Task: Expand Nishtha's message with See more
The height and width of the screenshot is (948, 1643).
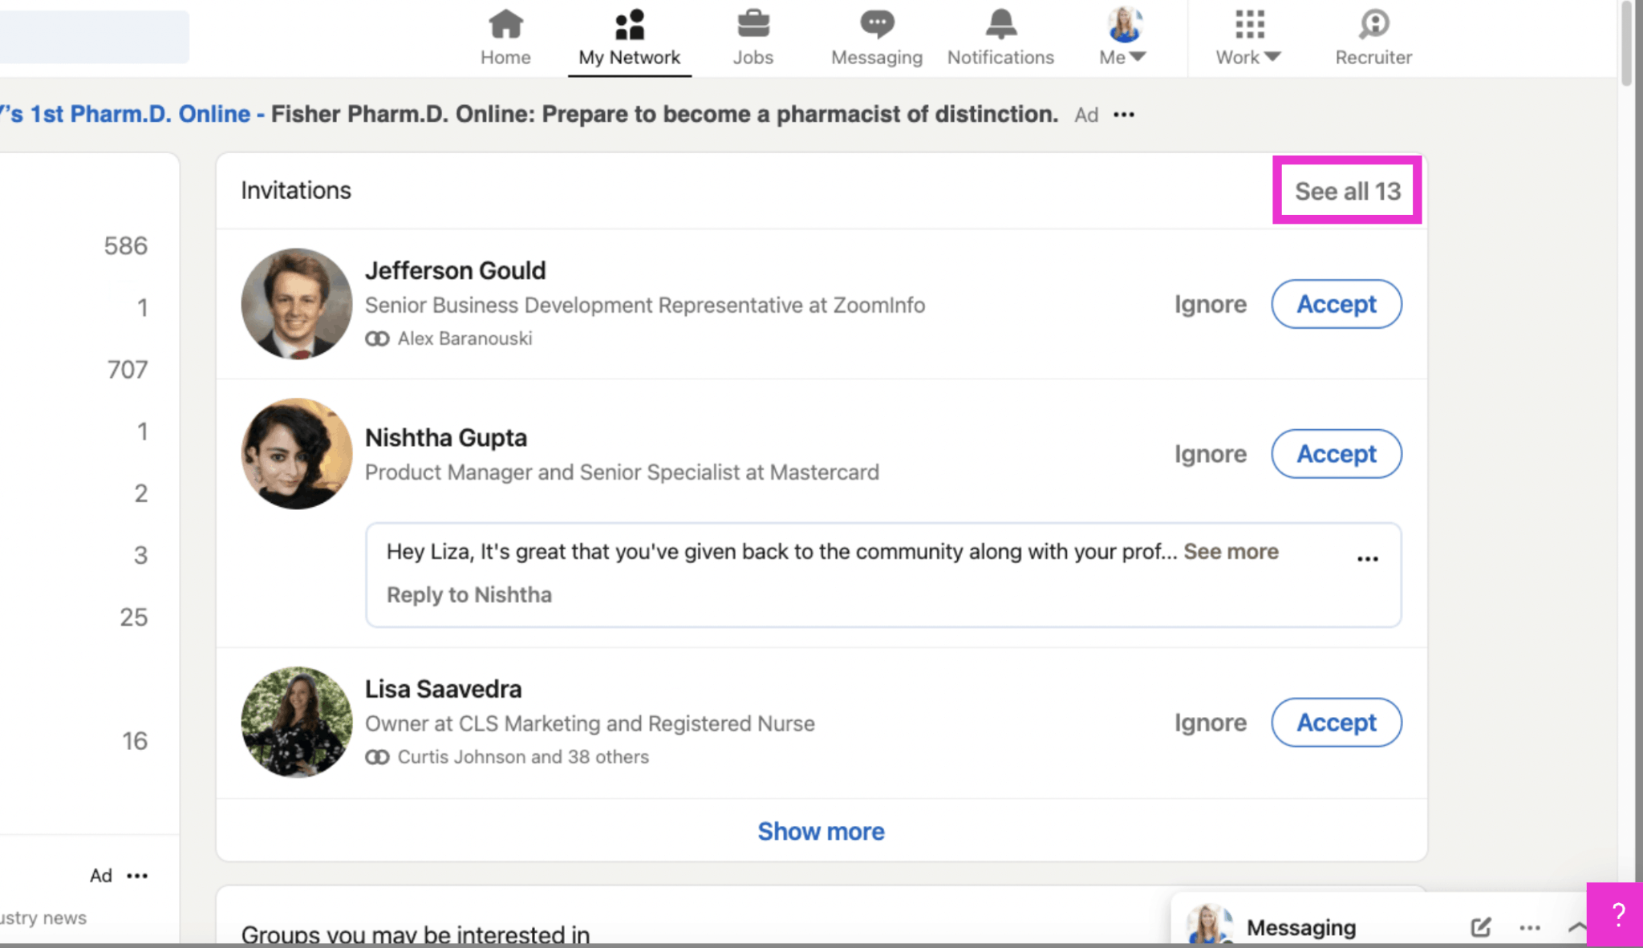Action: 1230,552
